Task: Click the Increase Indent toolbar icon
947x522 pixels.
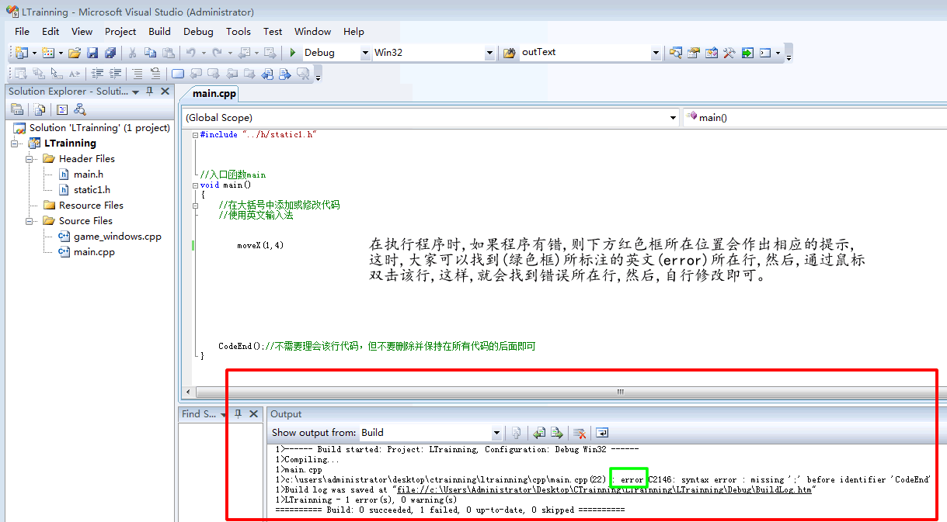Action: [116, 74]
